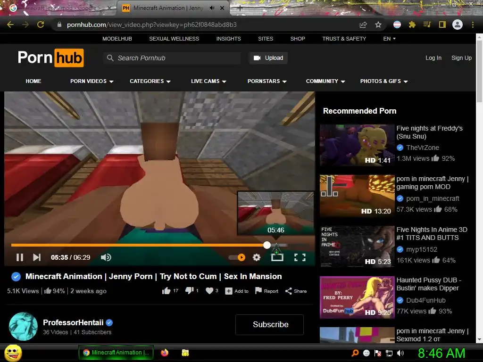
Task: Expand the EN language dropdown
Action: pos(389,39)
